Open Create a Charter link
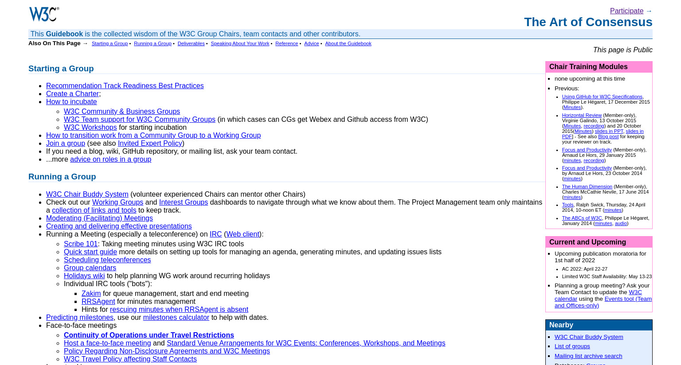Viewport: 681px width, 365px height. [x=72, y=94]
